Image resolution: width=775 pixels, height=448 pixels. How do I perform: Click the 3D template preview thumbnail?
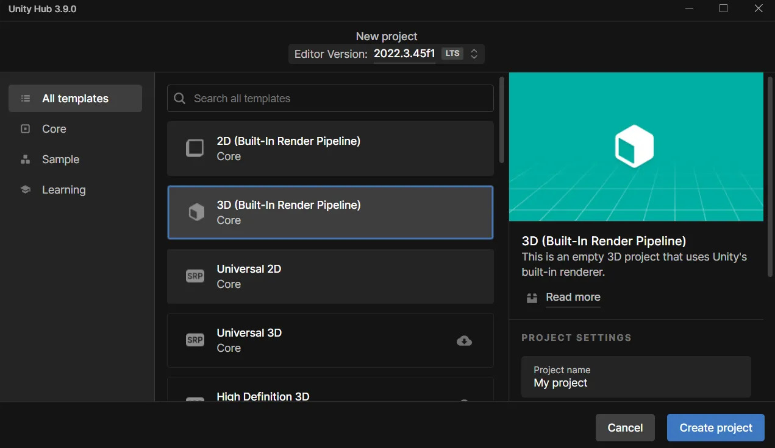pyautogui.click(x=635, y=147)
